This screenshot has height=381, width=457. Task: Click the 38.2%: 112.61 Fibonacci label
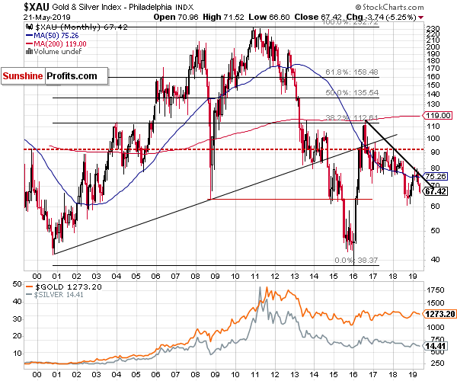click(x=352, y=118)
